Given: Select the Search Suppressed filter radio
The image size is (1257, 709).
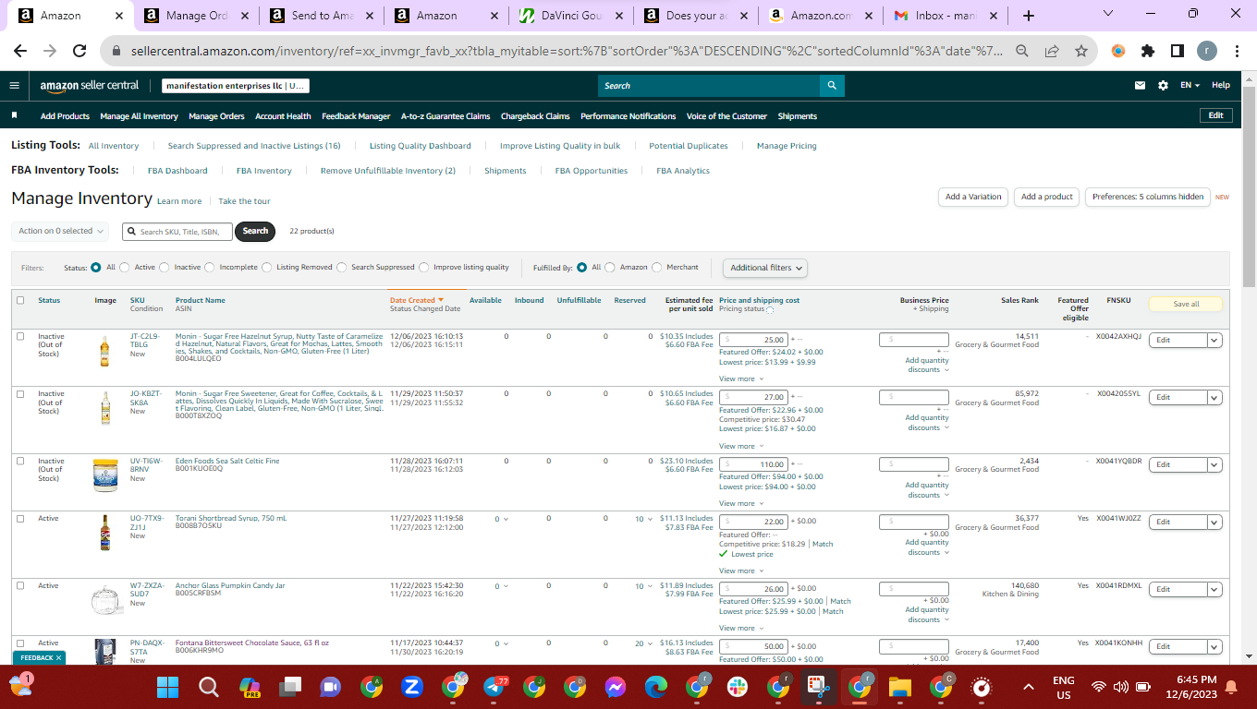Looking at the screenshot, I should coord(342,268).
